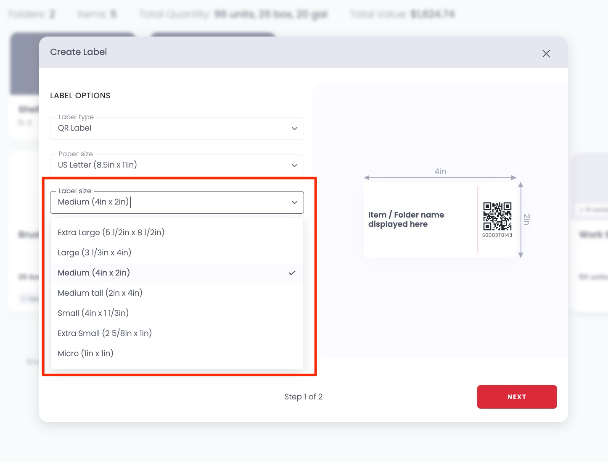The image size is (608, 462).
Task: Click the QR Label type field
Action: tap(168, 129)
